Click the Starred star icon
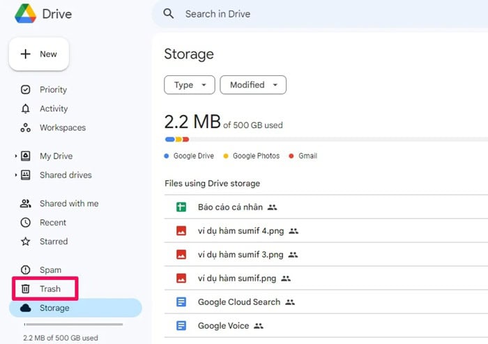Screen dimensions: 488x344 click(x=26, y=242)
